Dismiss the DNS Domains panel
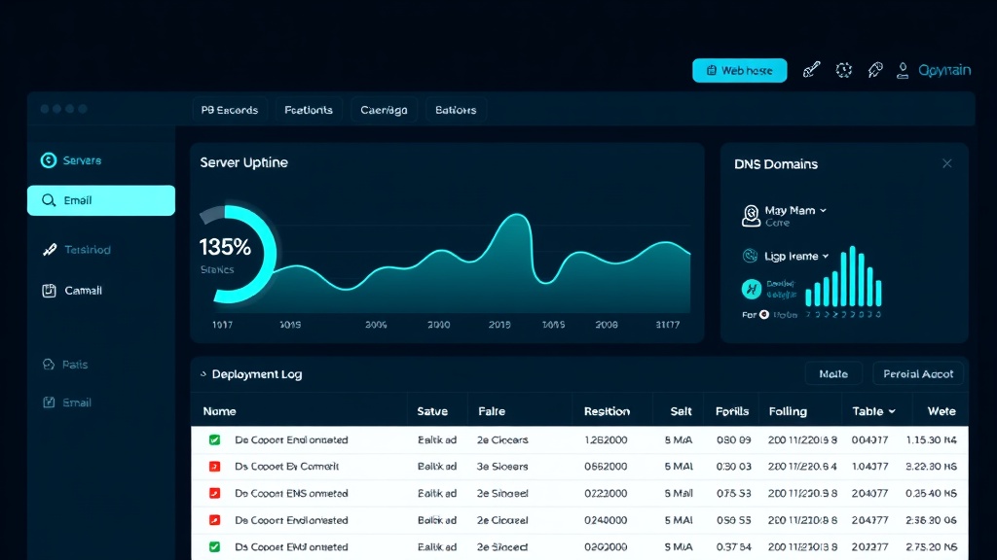The image size is (997, 560). click(946, 163)
